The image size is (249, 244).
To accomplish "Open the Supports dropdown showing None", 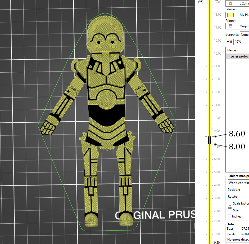I will (x=245, y=35).
